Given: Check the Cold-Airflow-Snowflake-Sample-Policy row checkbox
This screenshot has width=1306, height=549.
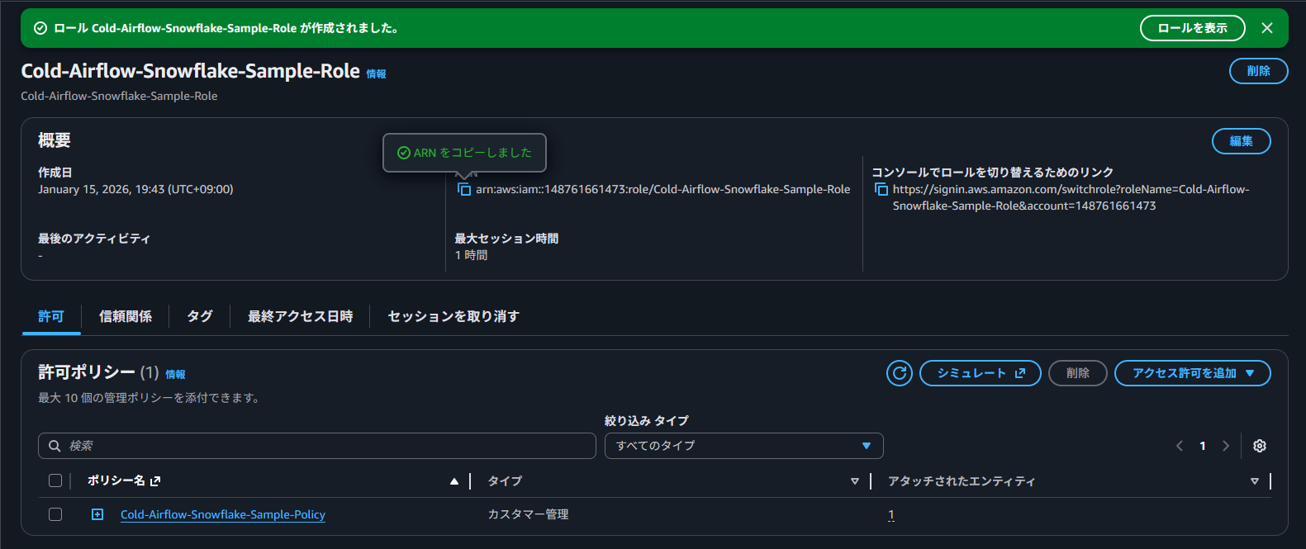Looking at the screenshot, I should pyautogui.click(x=55, y=514).
